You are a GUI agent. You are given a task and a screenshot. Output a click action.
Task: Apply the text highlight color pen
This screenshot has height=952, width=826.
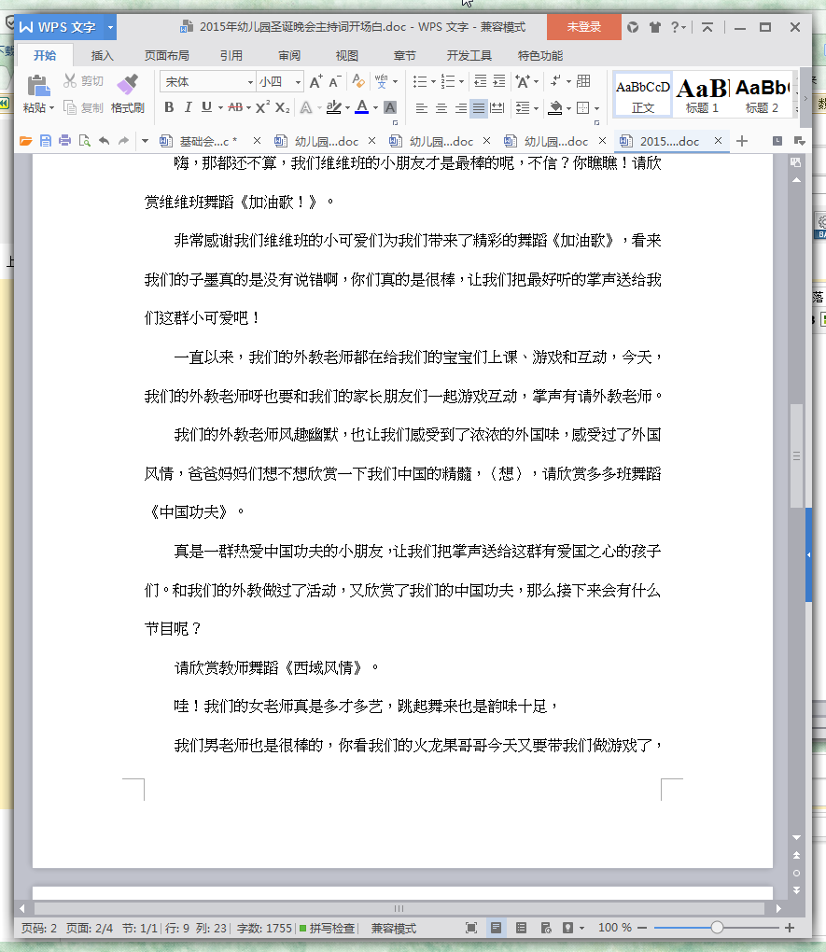(333, 107)
